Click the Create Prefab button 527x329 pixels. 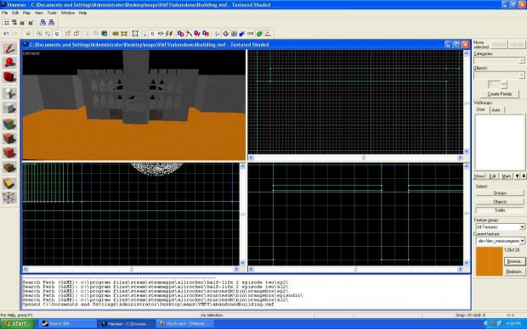pos(500,94)
